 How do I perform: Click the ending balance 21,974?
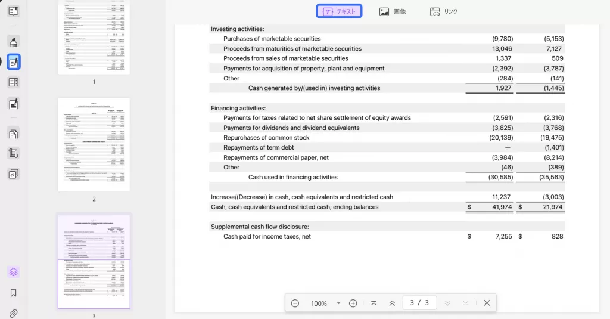(552, 207)
